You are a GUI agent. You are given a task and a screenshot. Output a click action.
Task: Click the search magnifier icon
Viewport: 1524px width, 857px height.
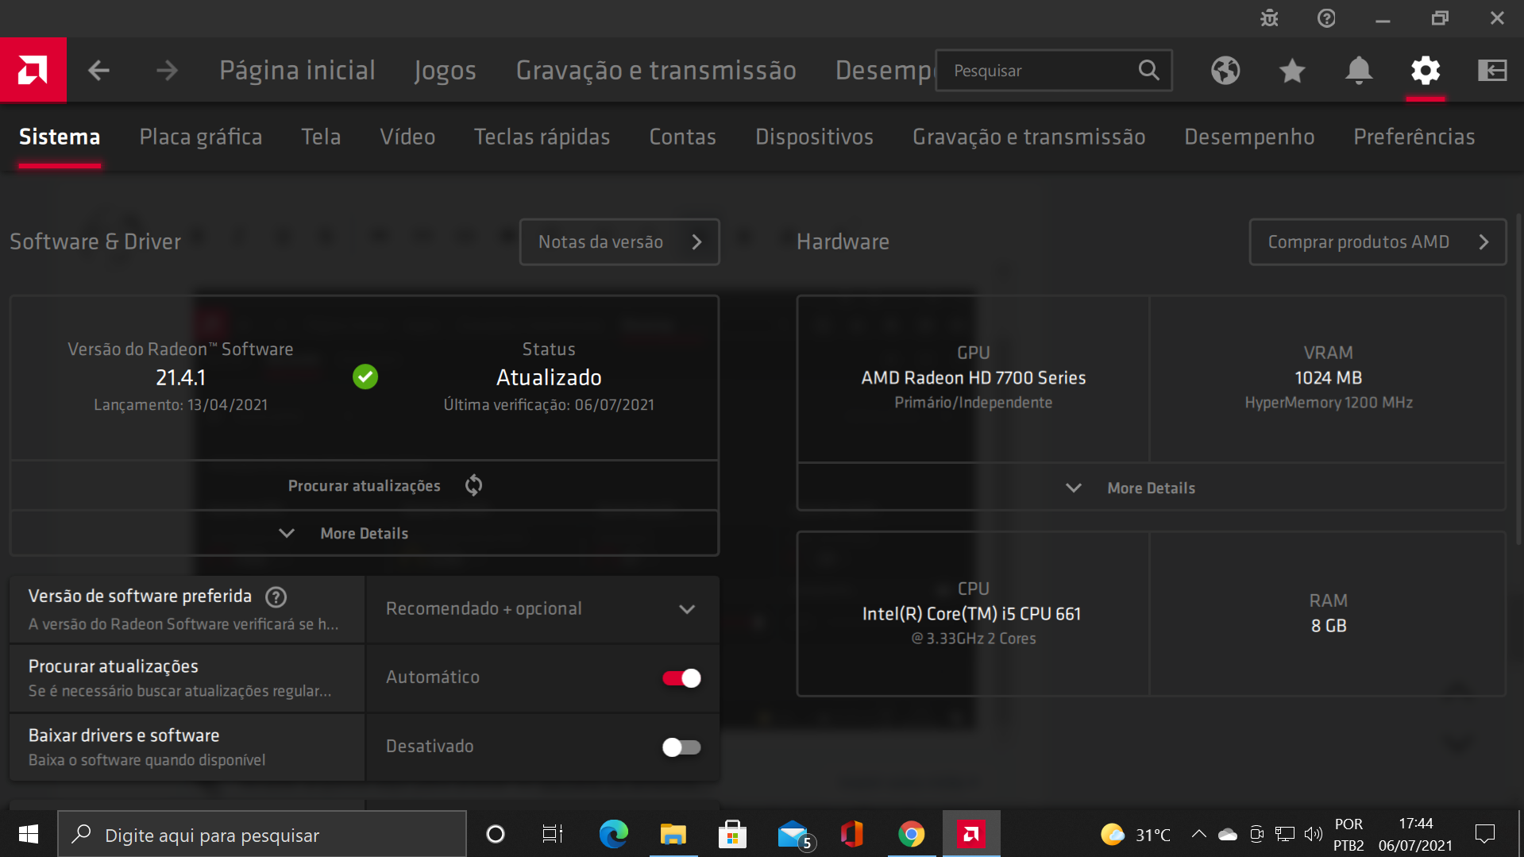pos(1148,71)
